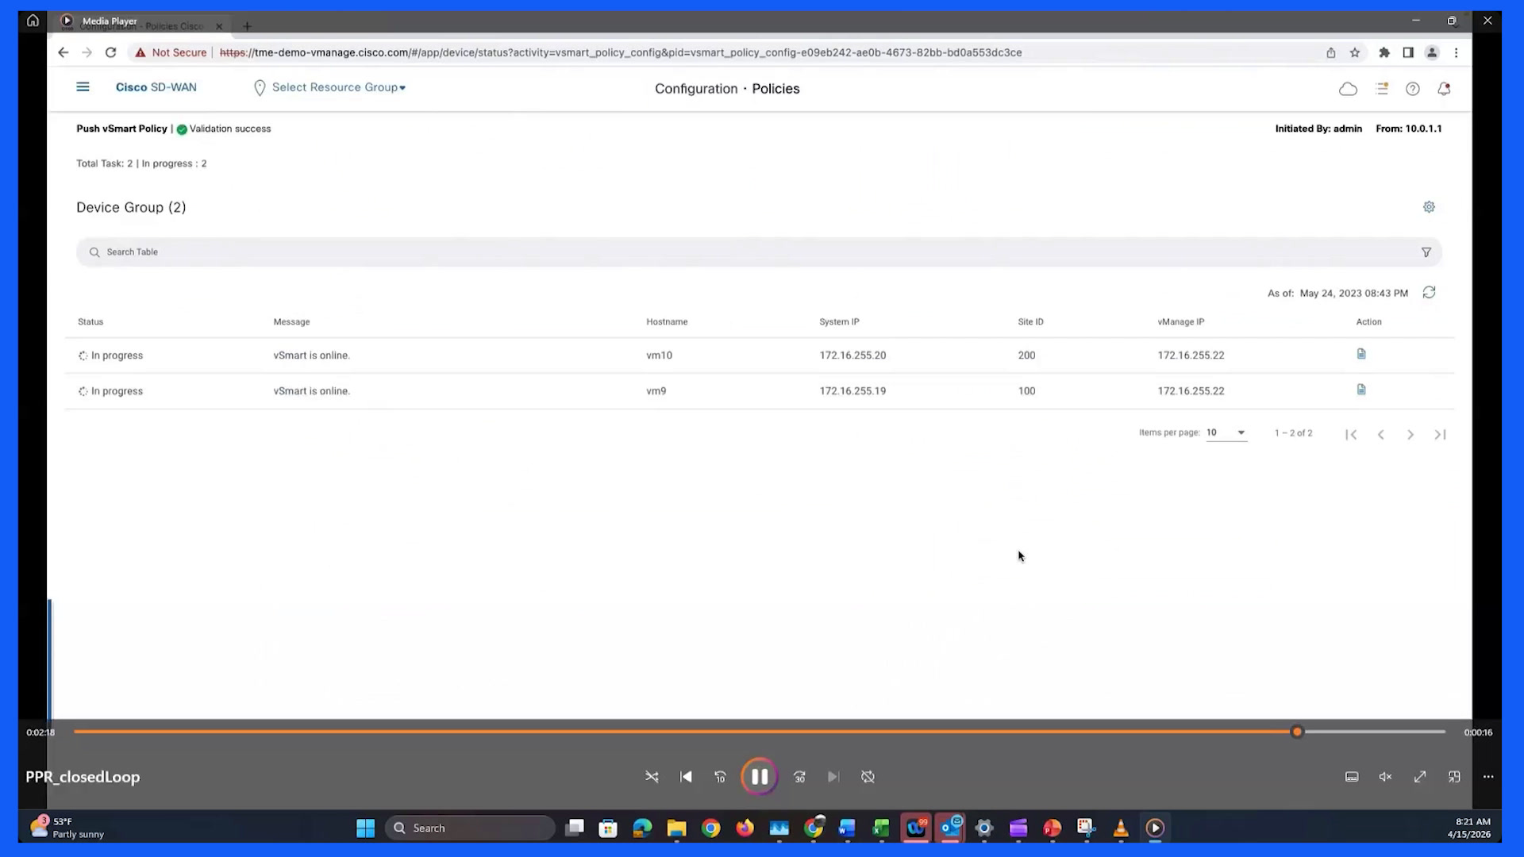Click the browser reload icon

point(111,52)
